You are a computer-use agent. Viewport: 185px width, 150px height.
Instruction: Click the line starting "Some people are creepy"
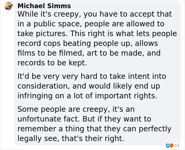(76, 109)
